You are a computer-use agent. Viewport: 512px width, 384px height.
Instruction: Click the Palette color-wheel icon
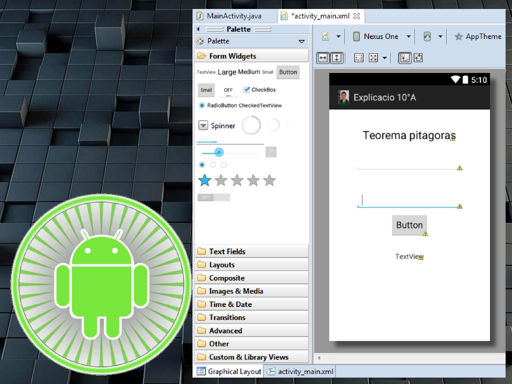(x=200, y=41)
